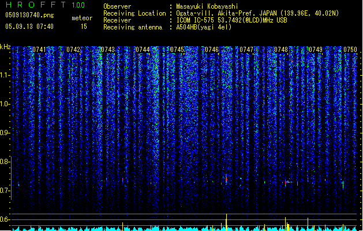Click the 0741 time marker
Screen dimensions: 363x231
39,50
